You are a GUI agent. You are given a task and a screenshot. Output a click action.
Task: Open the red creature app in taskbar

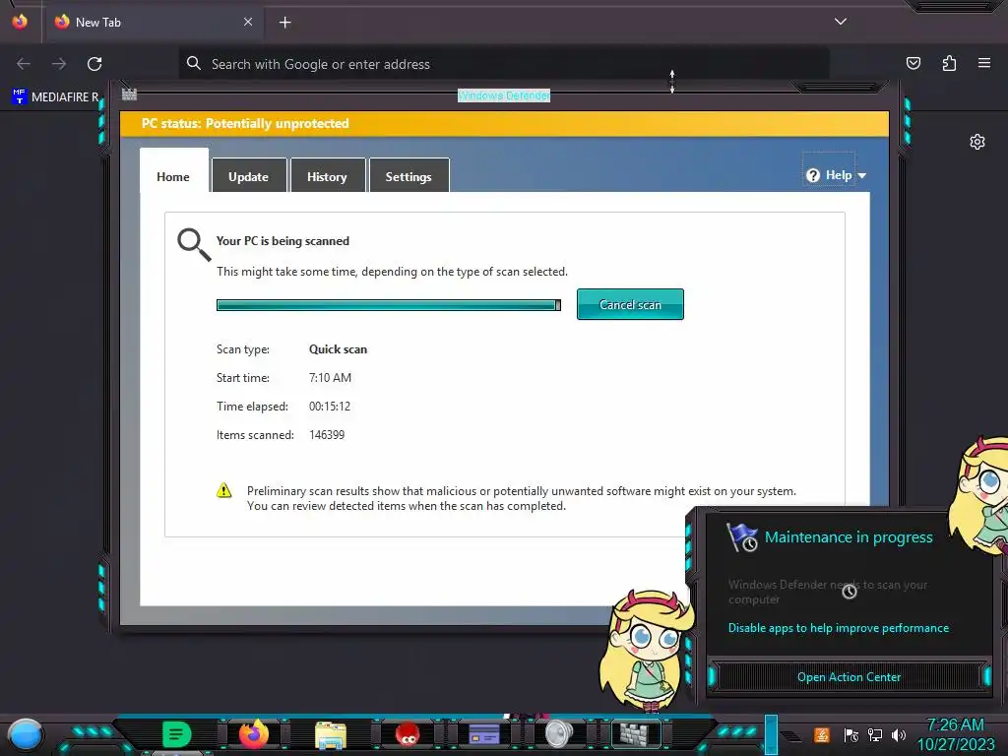[408, 734]
